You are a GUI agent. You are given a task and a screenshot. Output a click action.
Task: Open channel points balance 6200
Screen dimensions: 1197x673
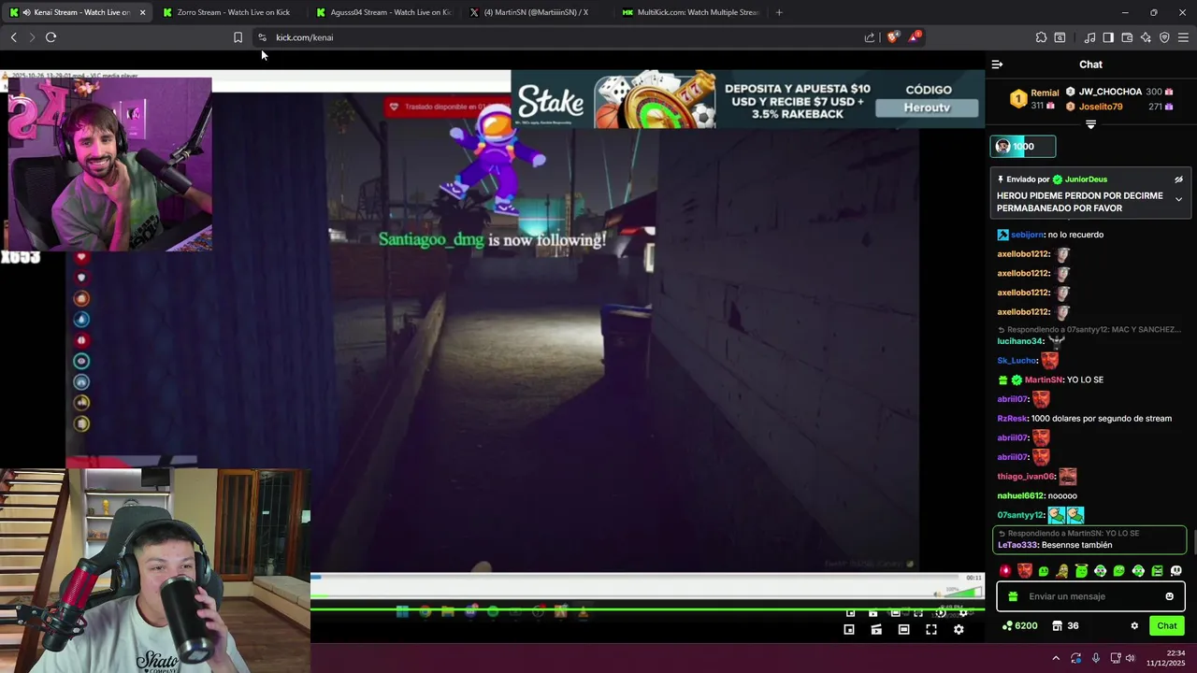tap(1019, 626)
